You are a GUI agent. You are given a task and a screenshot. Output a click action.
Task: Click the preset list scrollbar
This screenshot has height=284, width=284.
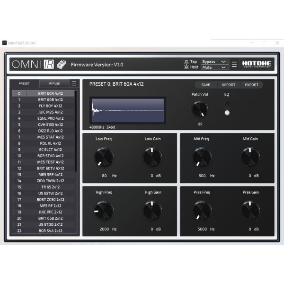[x=76, y=131]
